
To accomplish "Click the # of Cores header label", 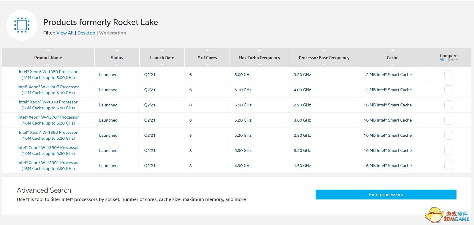I will point(207,58).
